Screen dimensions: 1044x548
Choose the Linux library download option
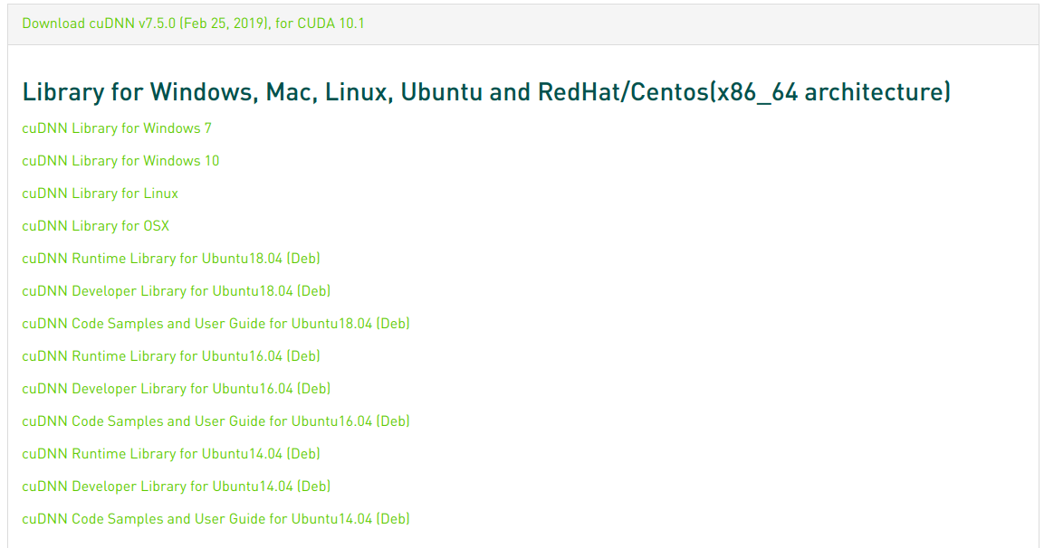tap(100, 194)
